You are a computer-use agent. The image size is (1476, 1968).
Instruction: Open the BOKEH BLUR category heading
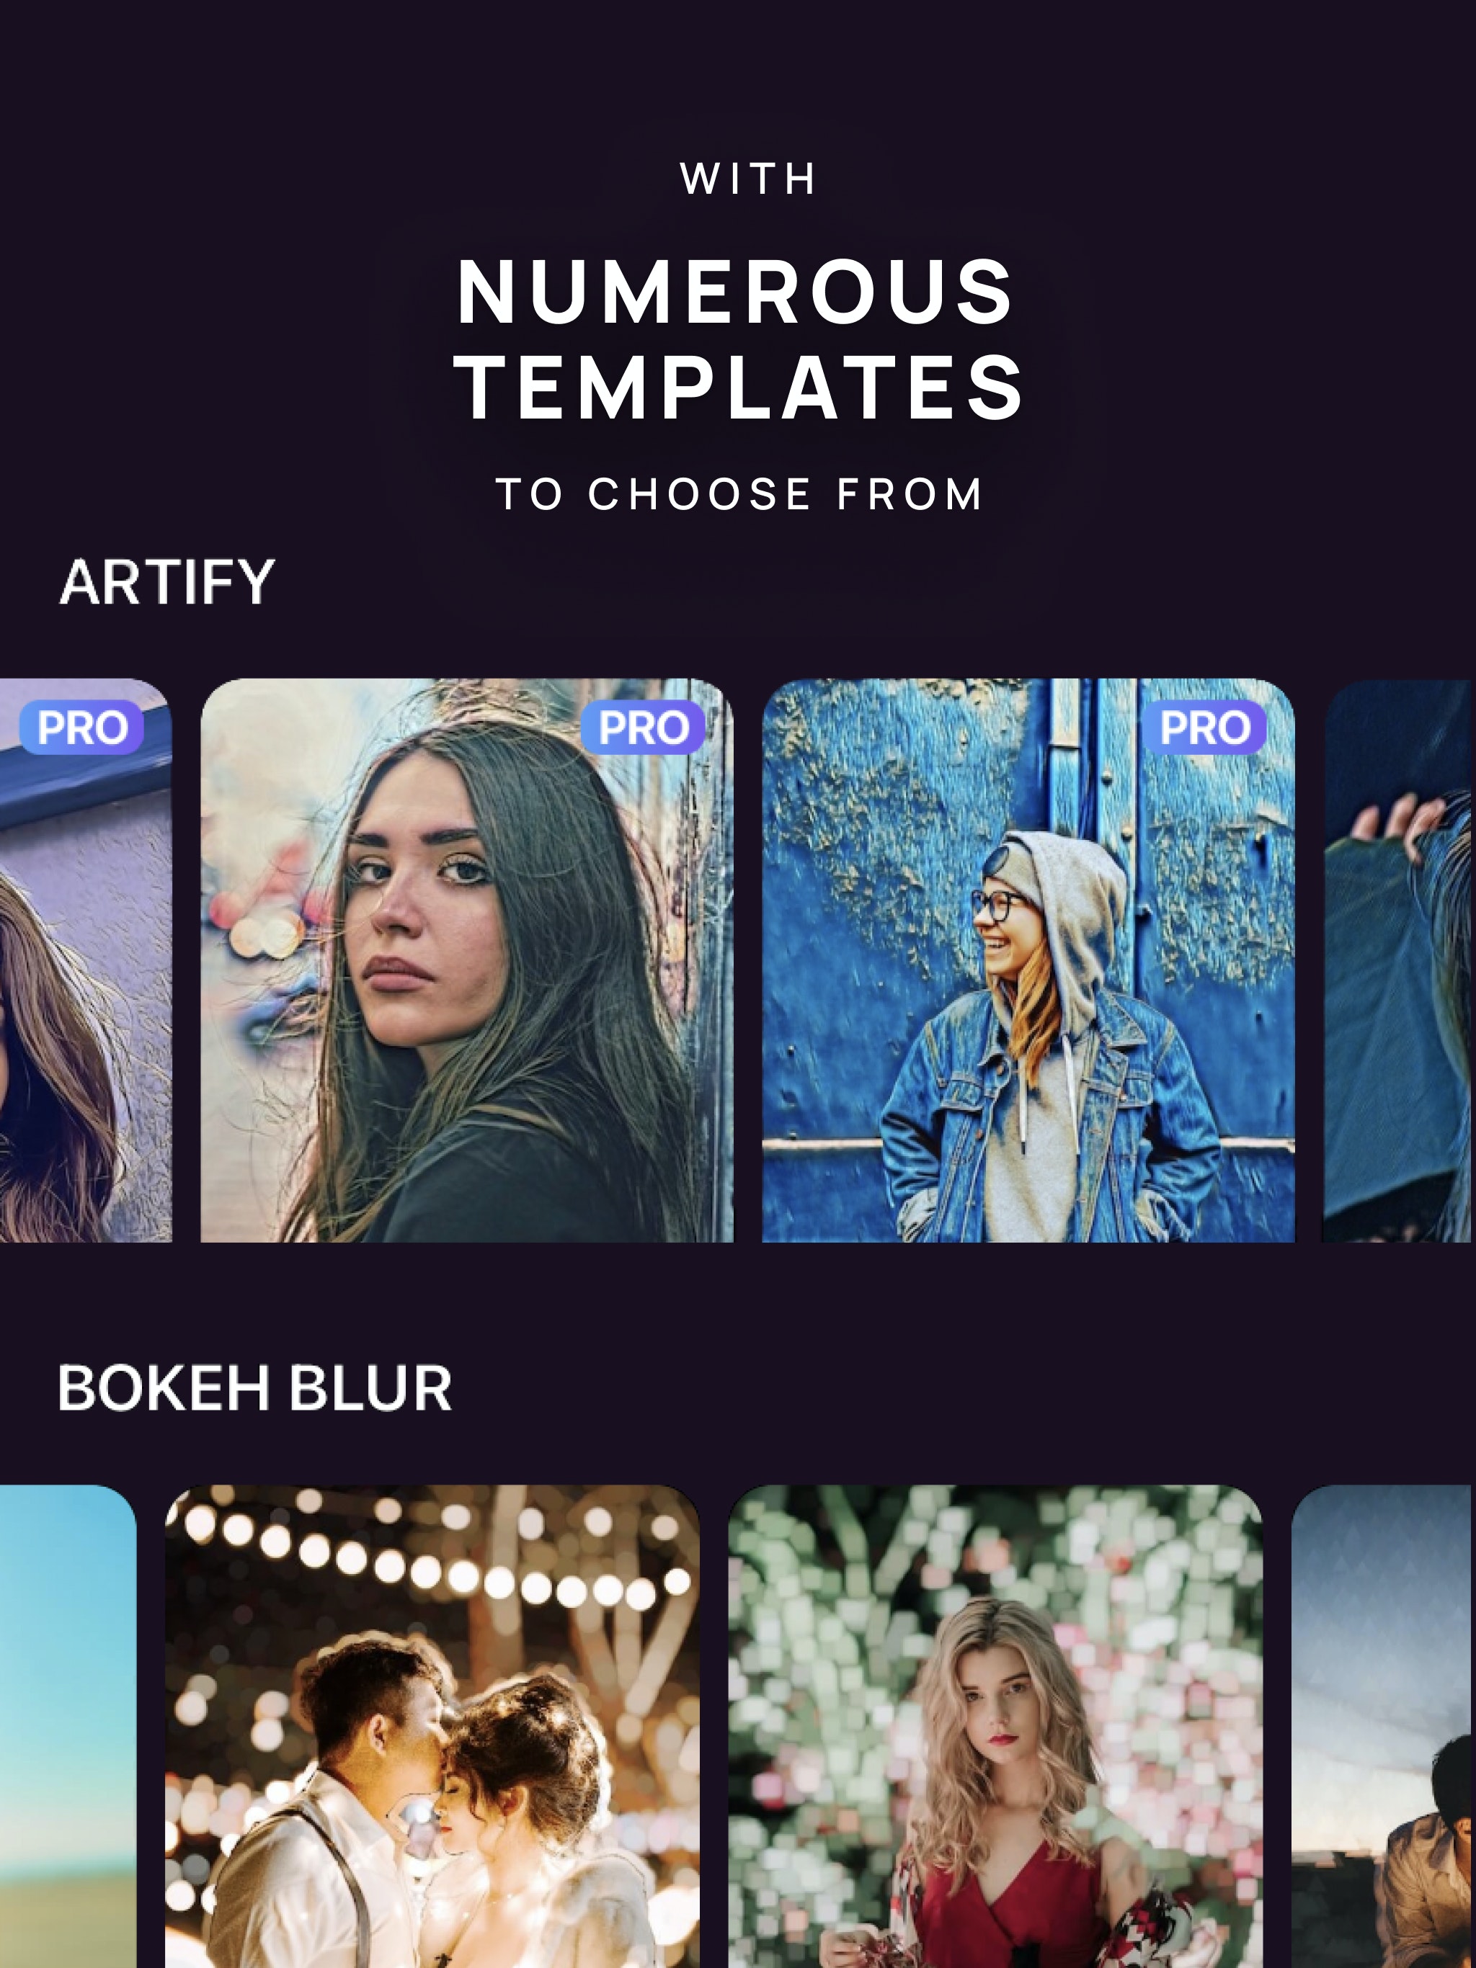tap(254, 1388)
